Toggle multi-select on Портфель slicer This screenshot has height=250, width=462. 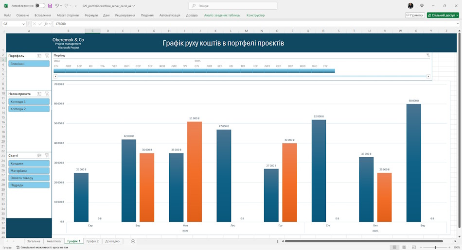(39, 56)
